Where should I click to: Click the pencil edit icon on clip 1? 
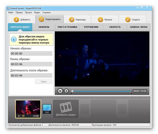(23, 116)
